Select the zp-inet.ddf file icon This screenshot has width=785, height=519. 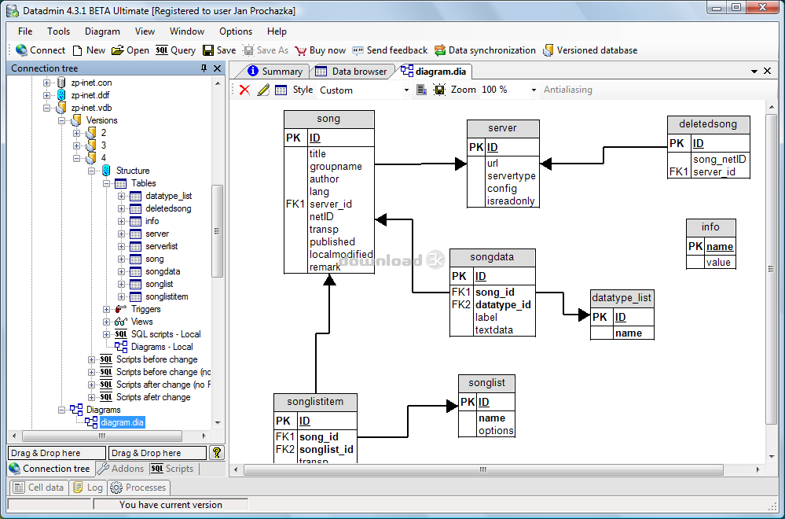pos(61,95)
